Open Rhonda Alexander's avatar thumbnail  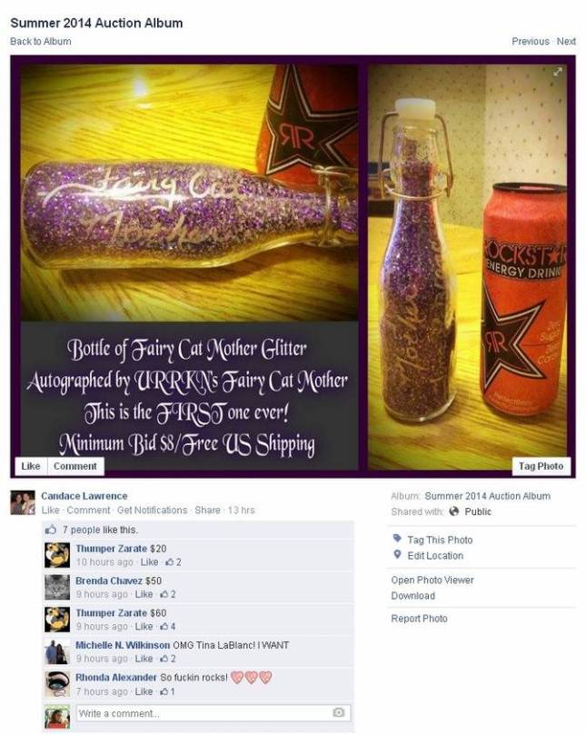click(x=57, y=684)
